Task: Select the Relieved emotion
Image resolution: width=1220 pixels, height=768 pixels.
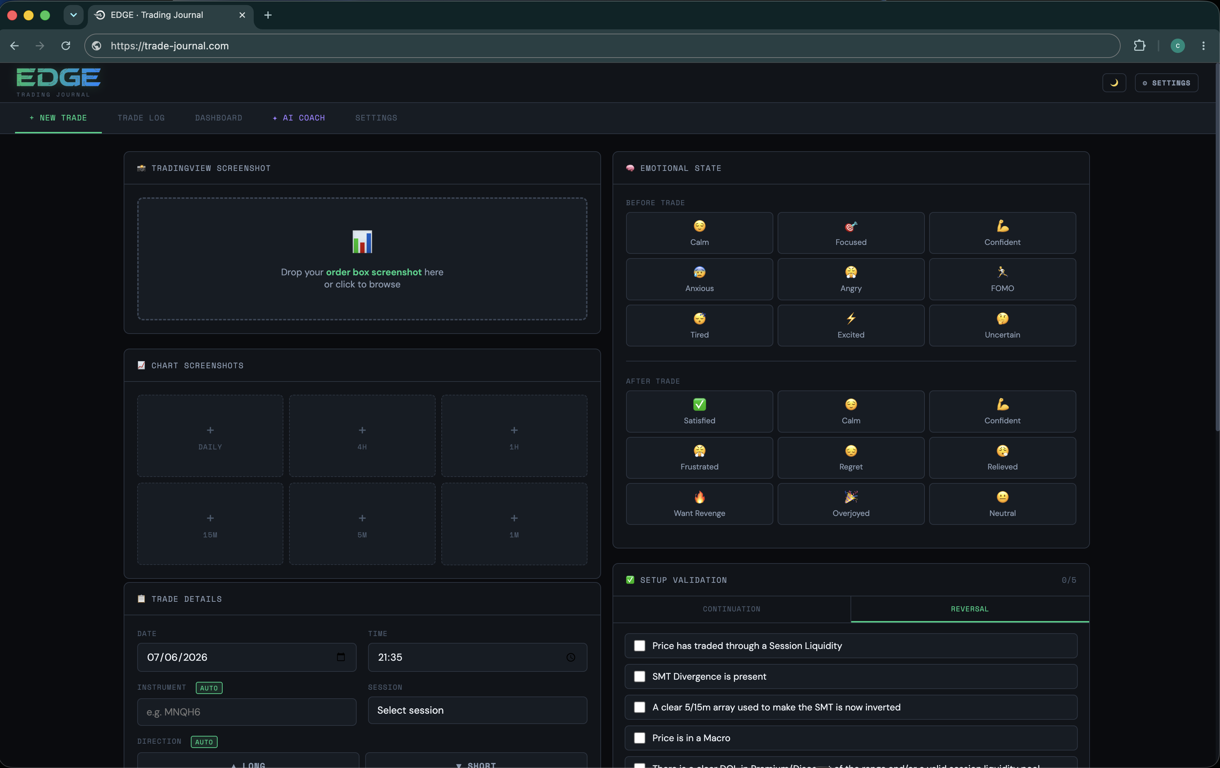Action: pos(1002,458)
